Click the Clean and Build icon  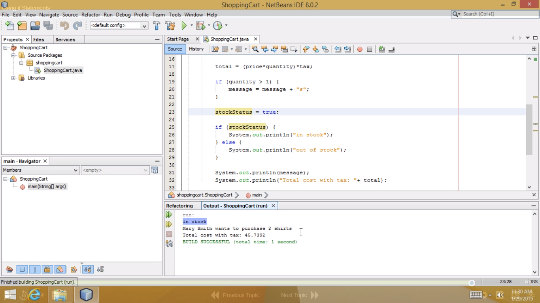point(170,26)
